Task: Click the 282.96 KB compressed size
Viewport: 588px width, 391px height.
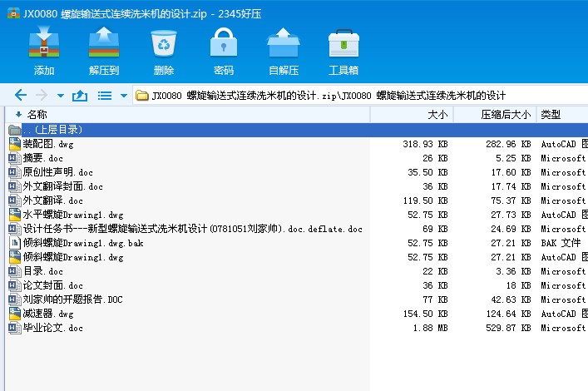Action: [x=508, y=144]
